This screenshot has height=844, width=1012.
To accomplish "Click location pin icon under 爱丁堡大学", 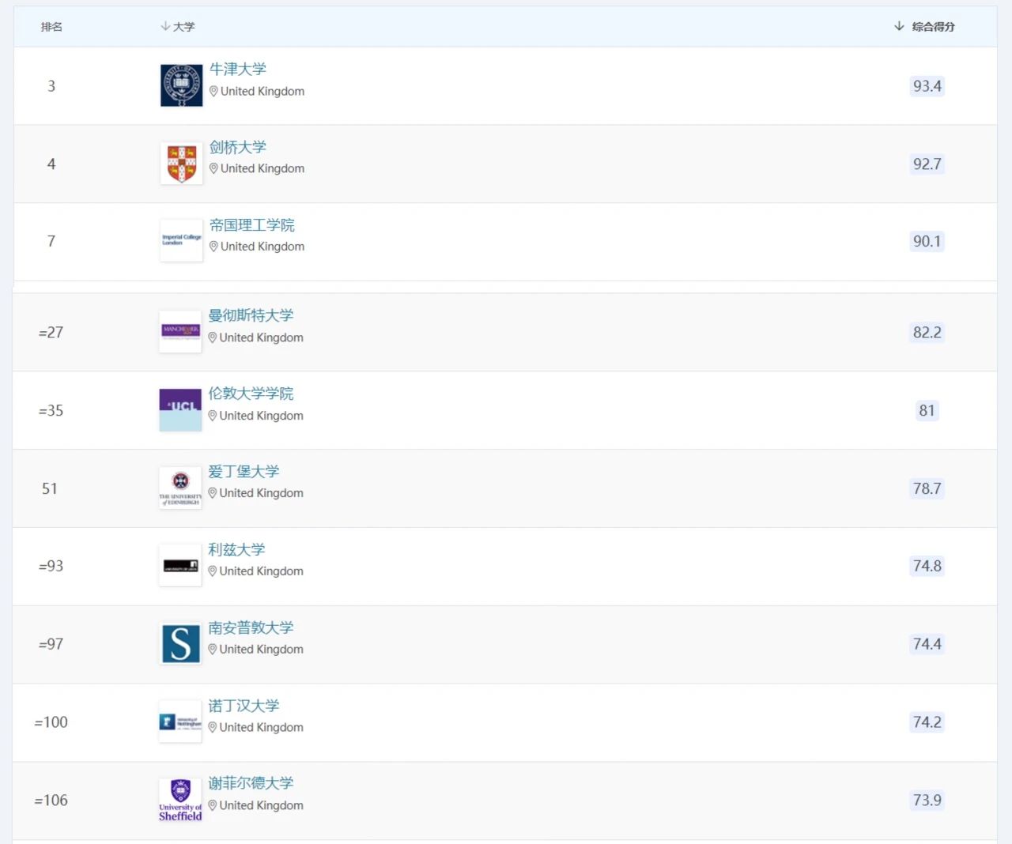I will click(x=212, y=493).
